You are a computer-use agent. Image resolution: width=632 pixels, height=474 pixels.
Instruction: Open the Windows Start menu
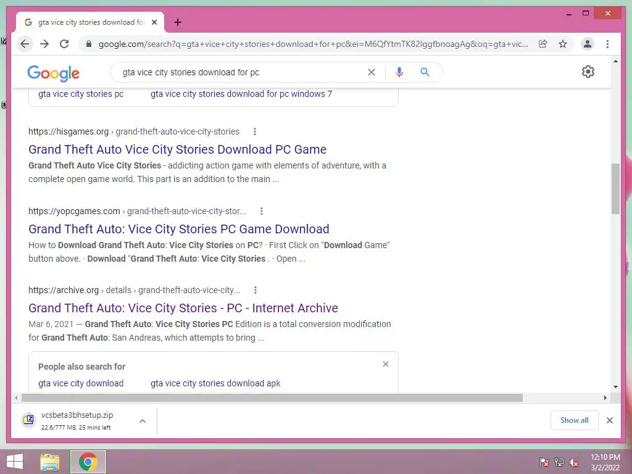coord(15,462)
